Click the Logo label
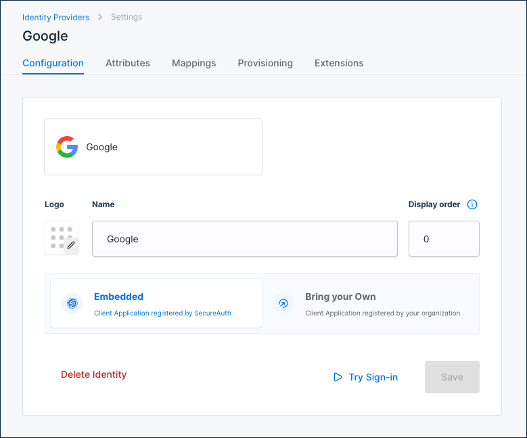The image size is (527, 438). pos(54,204)
